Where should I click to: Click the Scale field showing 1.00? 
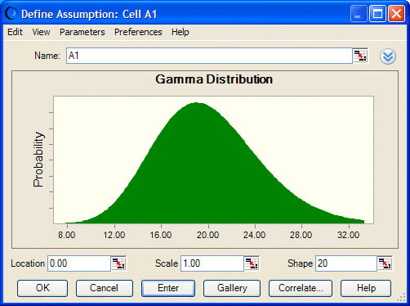[x=212, y=263]
